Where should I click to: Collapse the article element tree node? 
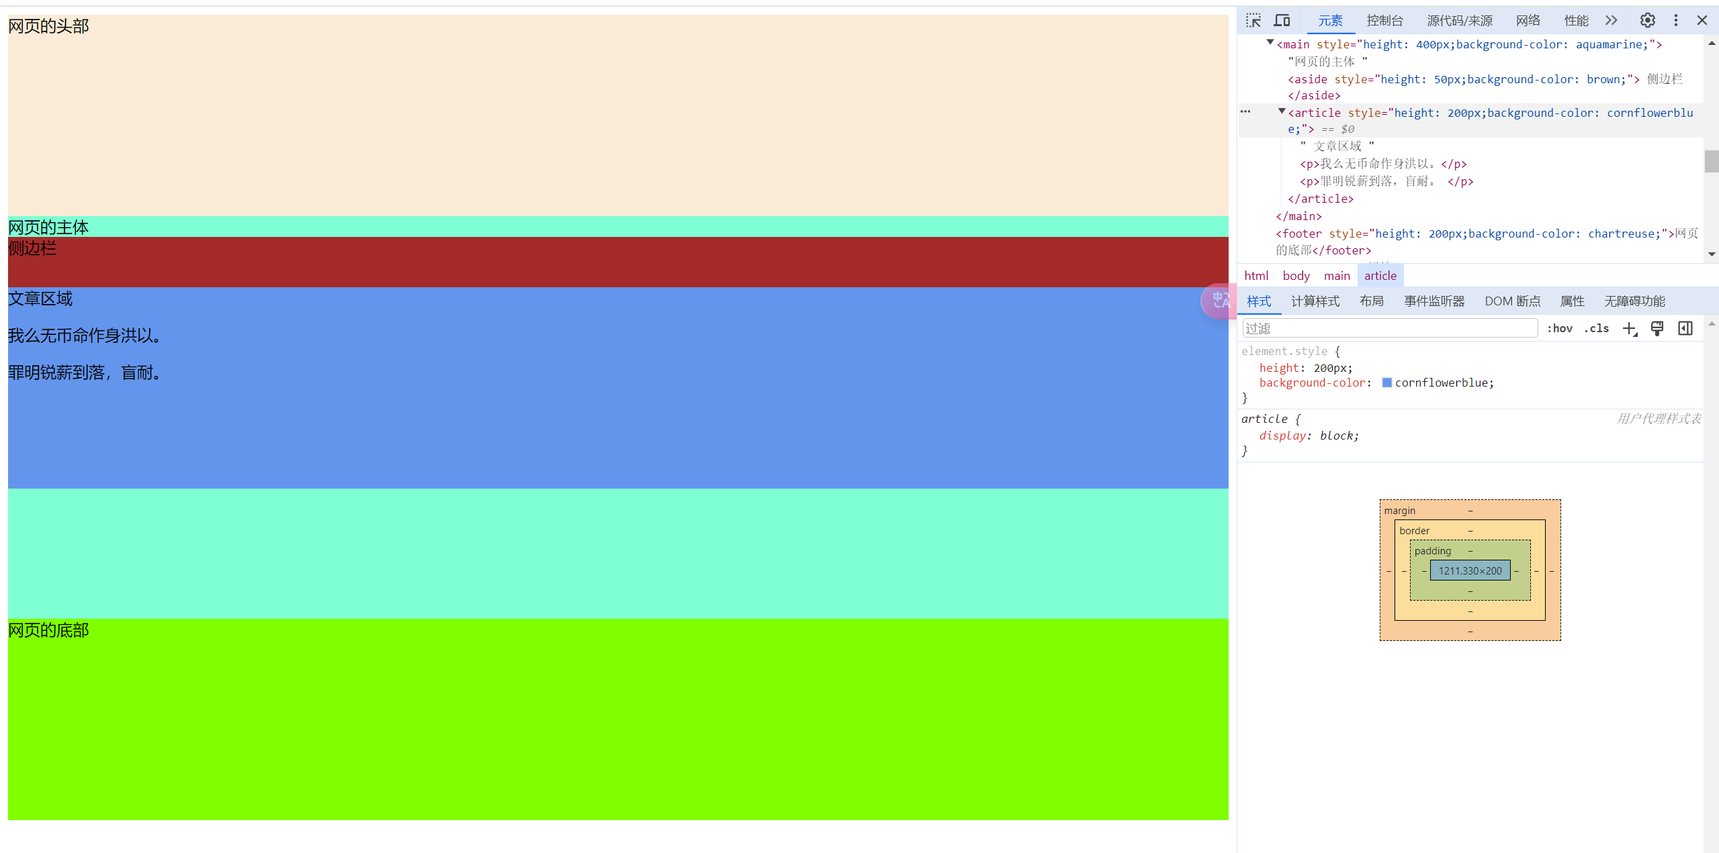click(x=1281, y=111)
